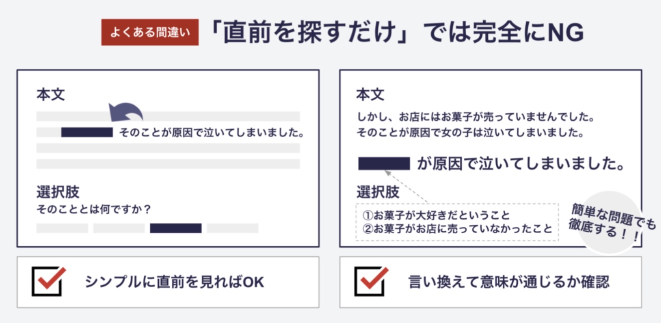This screenshot has width=661, height=323.
Task: Select option ①お菓子が大好きだということ
Action: (x=435, y=215)
